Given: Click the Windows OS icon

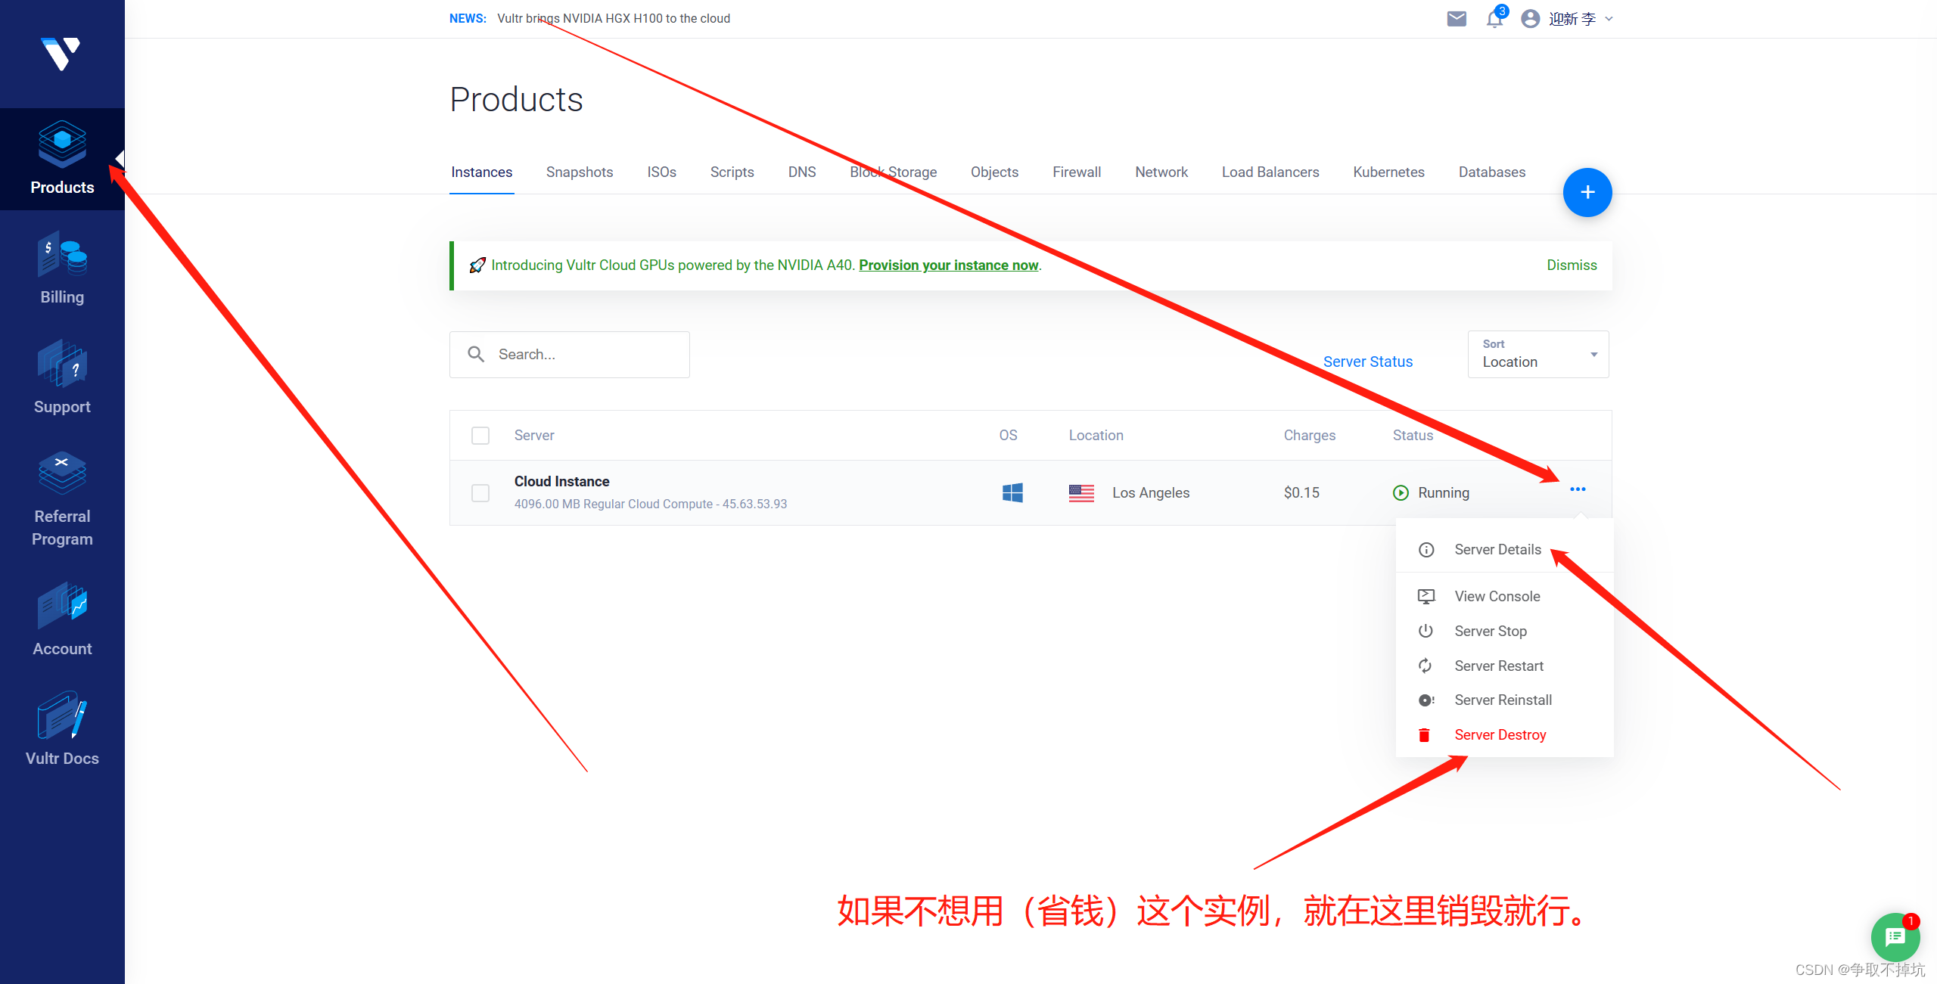Looking at the screenshot, I should coord(1012,493).
